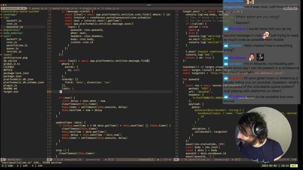Click 'updateTimer (date) {' in executor.js
The height and width of the screenshot is (170, 303).
[x=71, y=122]
